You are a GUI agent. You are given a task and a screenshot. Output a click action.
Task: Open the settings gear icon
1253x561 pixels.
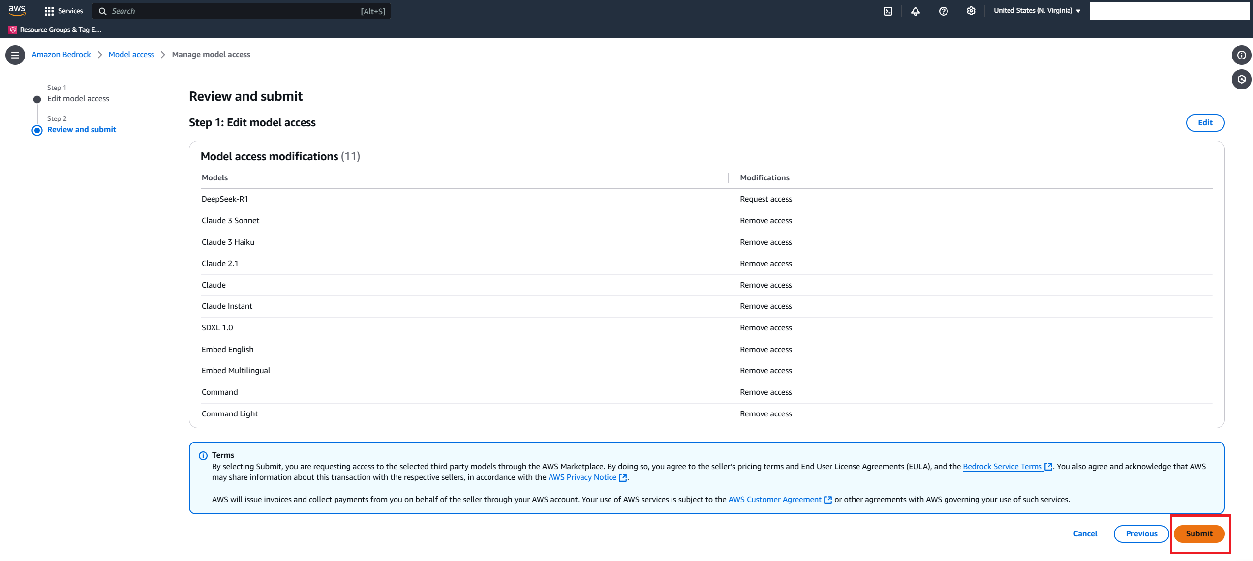click(971, 11)
